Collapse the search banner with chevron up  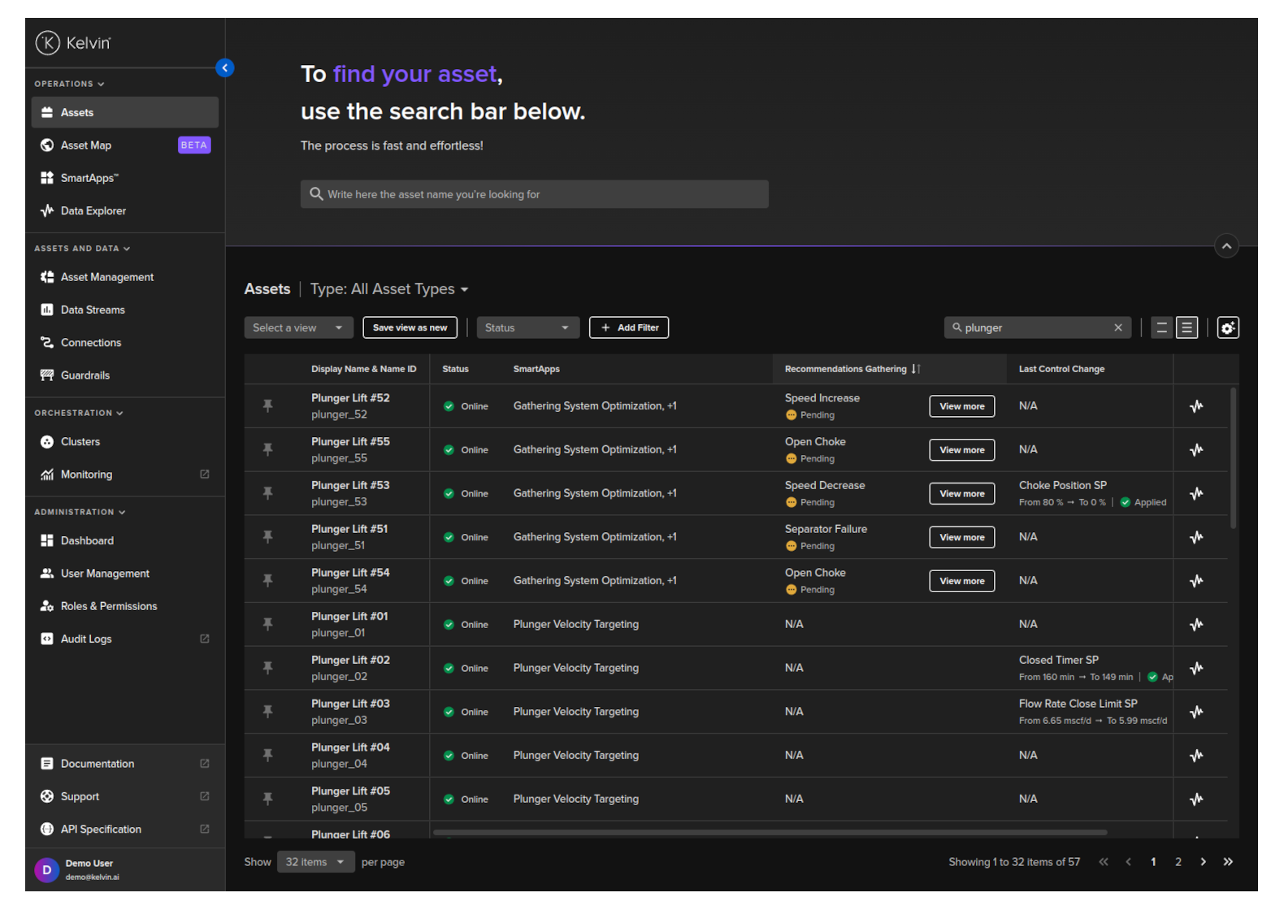tap(1226, 245)
